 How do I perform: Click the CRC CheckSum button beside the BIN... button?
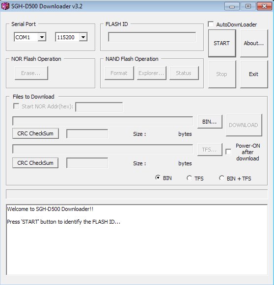tap(35, 133)
